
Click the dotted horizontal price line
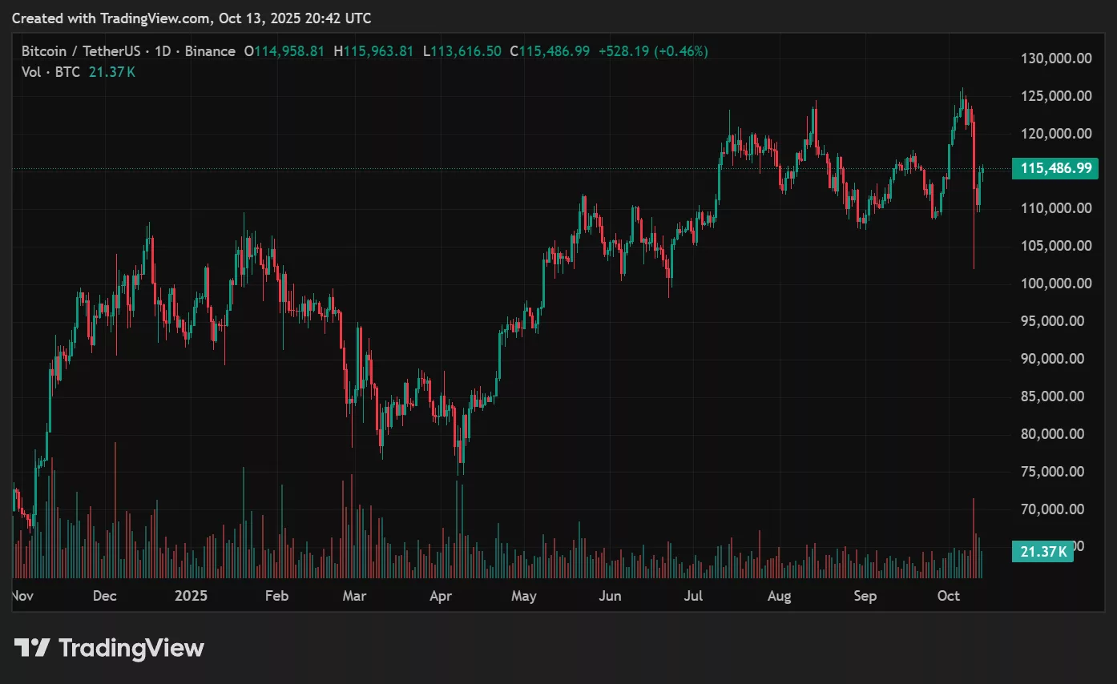point(481,168)
